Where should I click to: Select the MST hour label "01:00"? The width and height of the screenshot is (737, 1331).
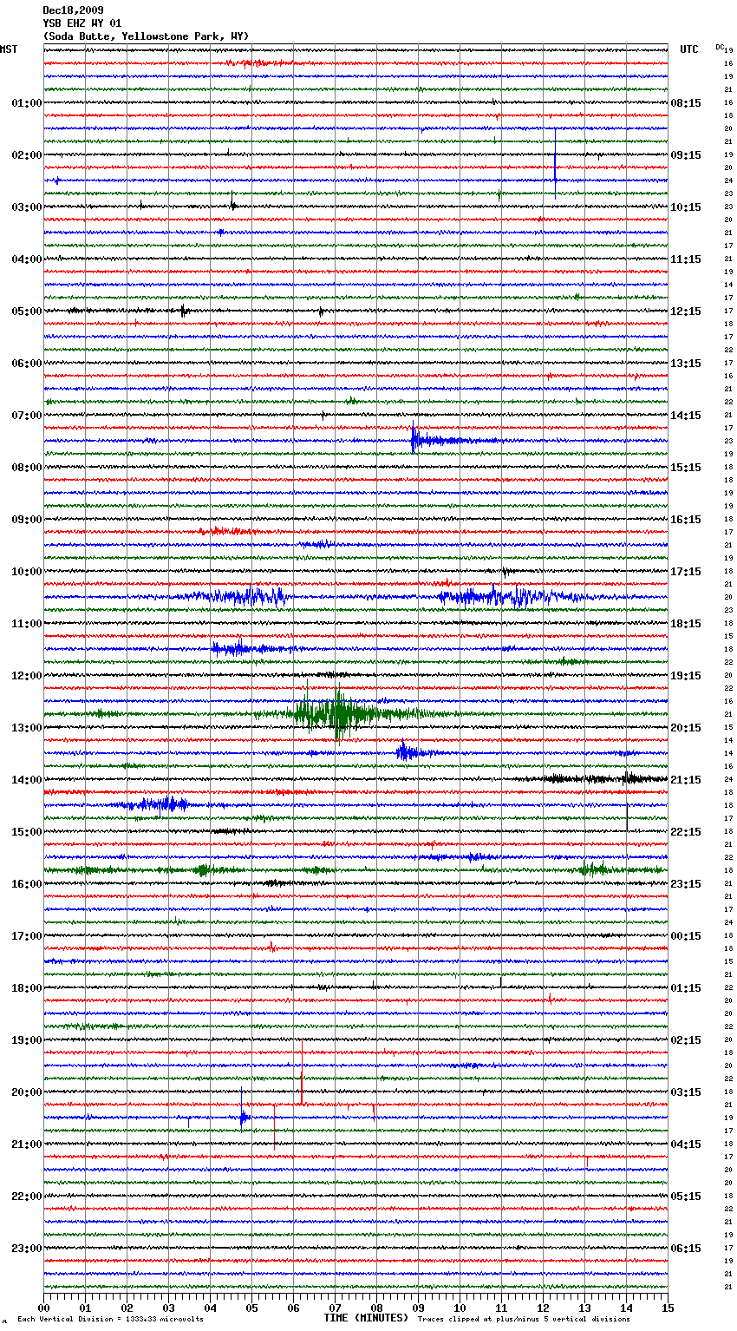(x=27, y=103)
